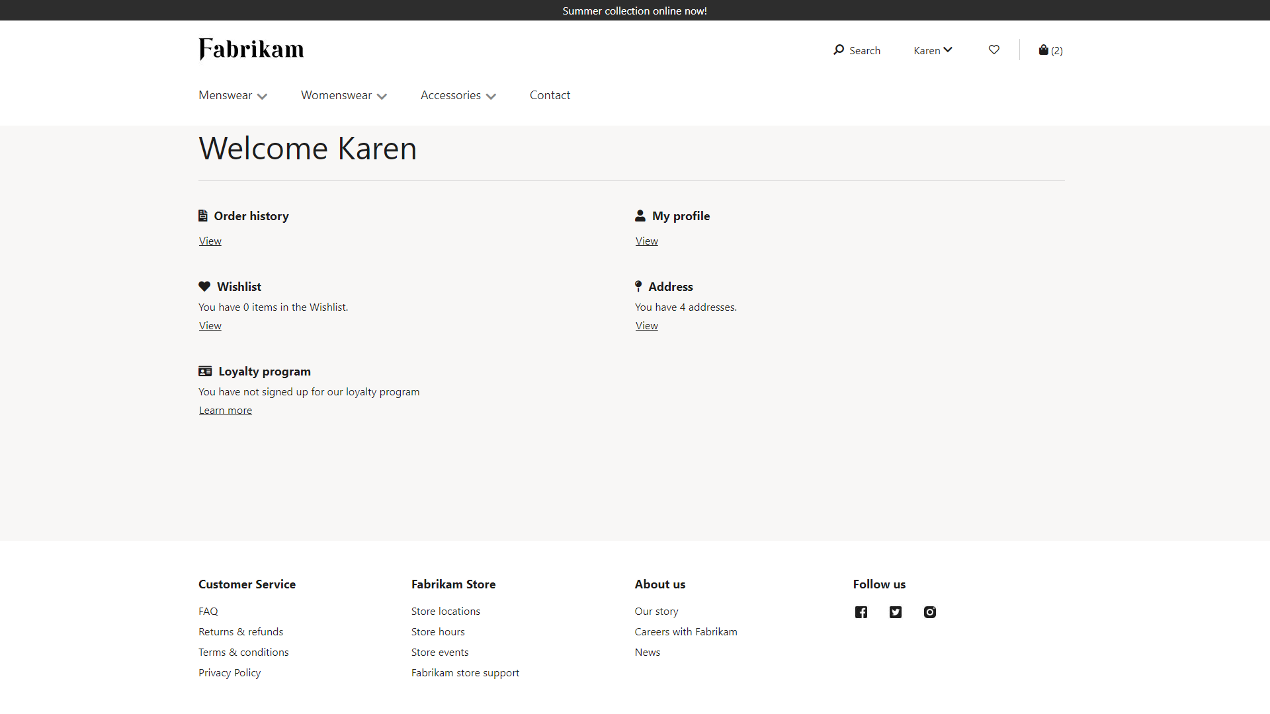Click the Loyalty program card icon
The height and width of the screenshot is (714, 1270).
(204, 370)
